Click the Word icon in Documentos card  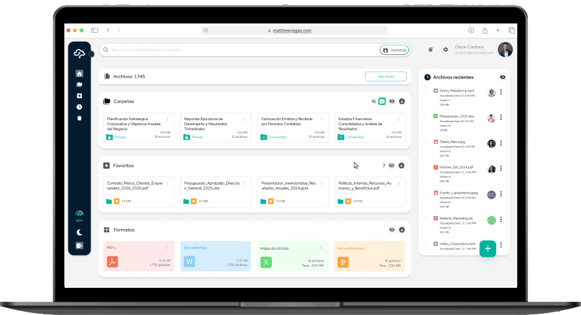189,262
